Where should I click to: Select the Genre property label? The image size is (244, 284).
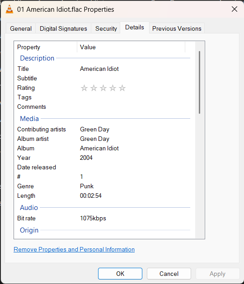pos(25,186)
